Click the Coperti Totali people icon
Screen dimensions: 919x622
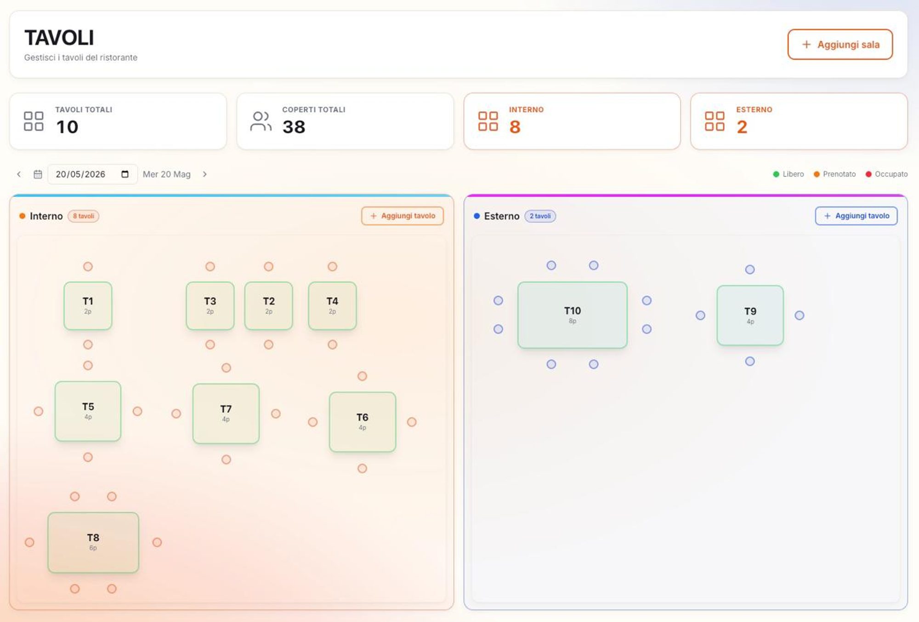(x=261, y=121)
